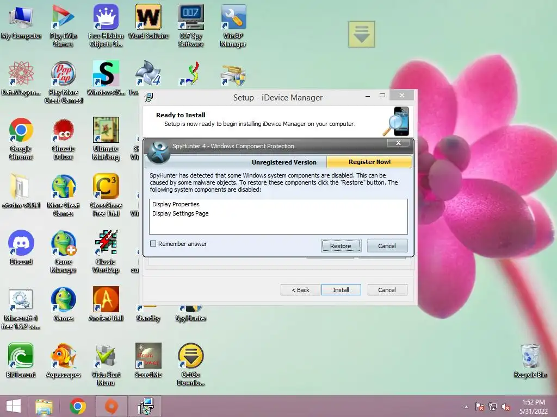Open Discord desktop shortcut
The image size is (557, 417).
click(21, 248)
